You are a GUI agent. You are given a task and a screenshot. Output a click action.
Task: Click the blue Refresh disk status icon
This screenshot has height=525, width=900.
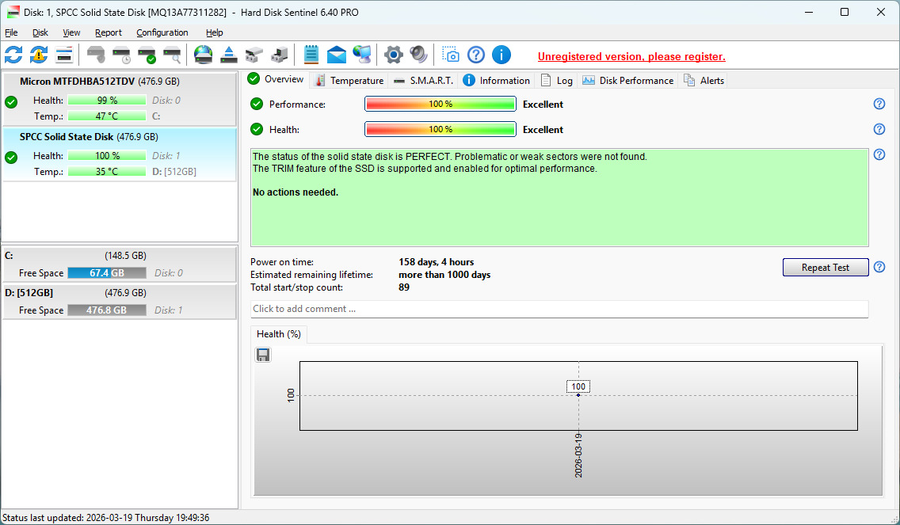point(13,55)
